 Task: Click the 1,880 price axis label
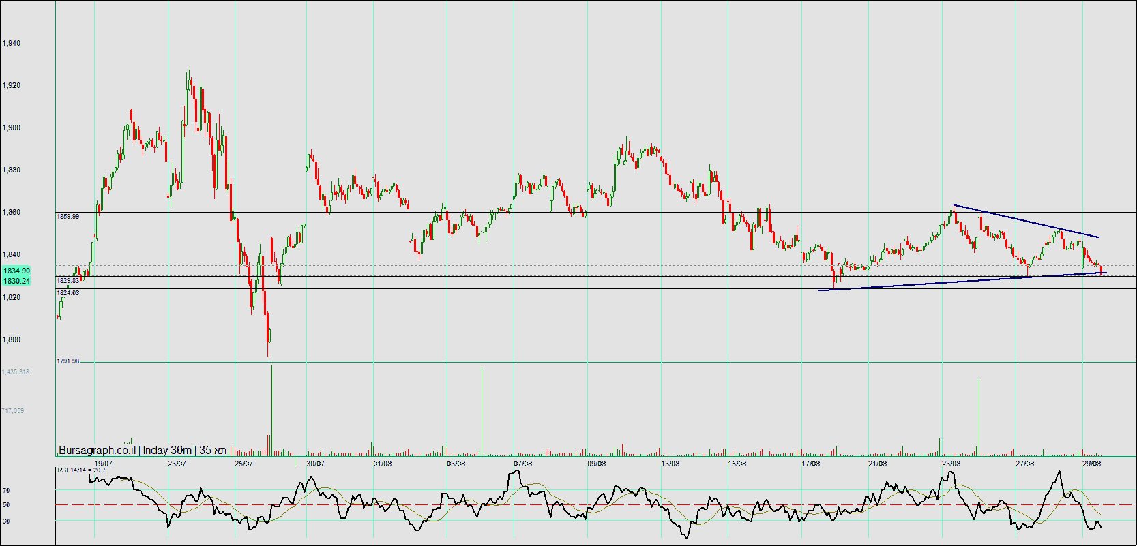pos(12,170)
